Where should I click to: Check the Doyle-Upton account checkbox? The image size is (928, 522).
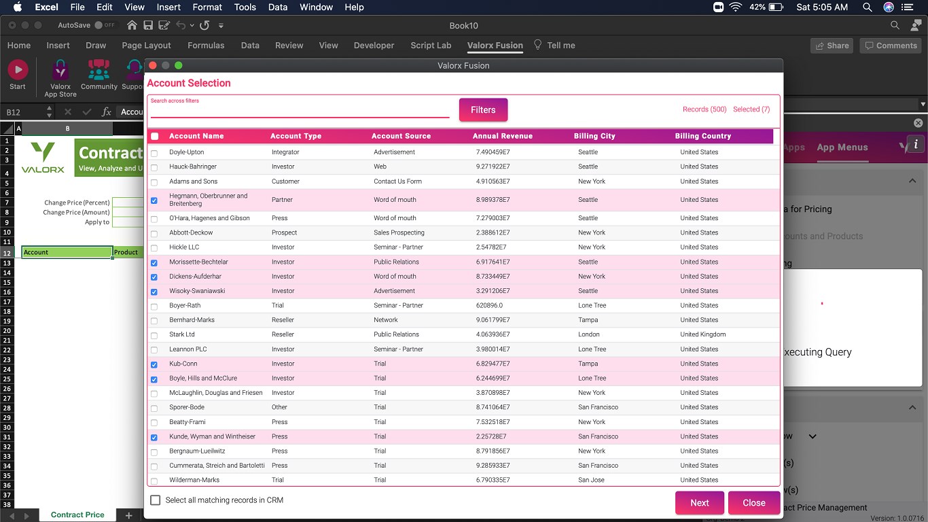154,153
